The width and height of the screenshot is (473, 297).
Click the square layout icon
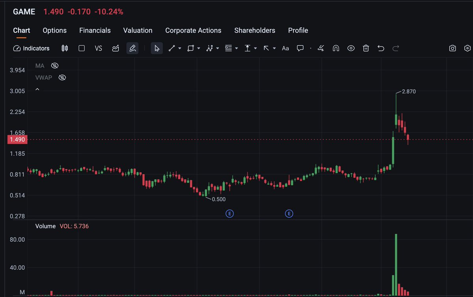[82, 48]
